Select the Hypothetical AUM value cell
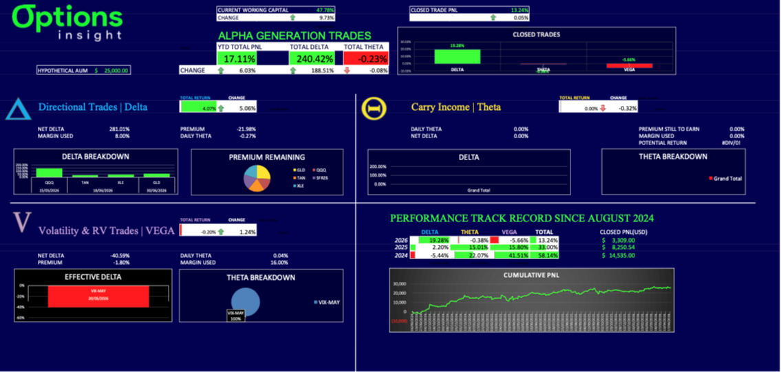 (x=111, y=70)
